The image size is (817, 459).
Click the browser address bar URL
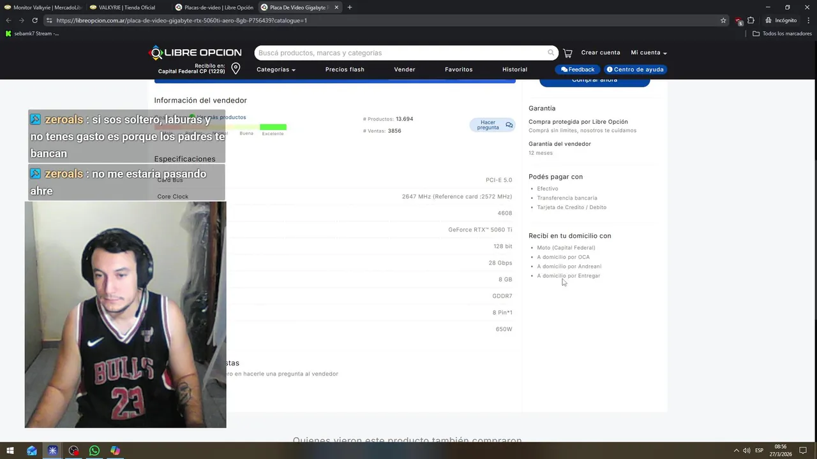tap(182, 20)
